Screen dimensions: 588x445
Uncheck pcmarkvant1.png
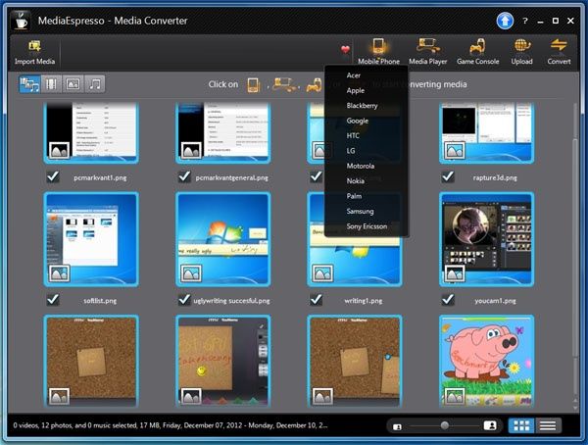point(53,176)
